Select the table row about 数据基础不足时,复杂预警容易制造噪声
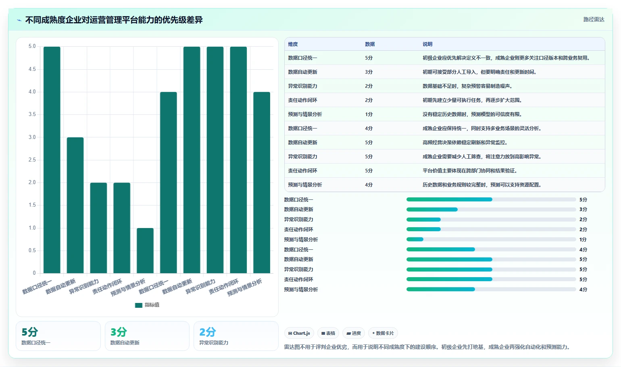Image resolution: width=621 pixels, height=367 pixels. tap(445, 86)
